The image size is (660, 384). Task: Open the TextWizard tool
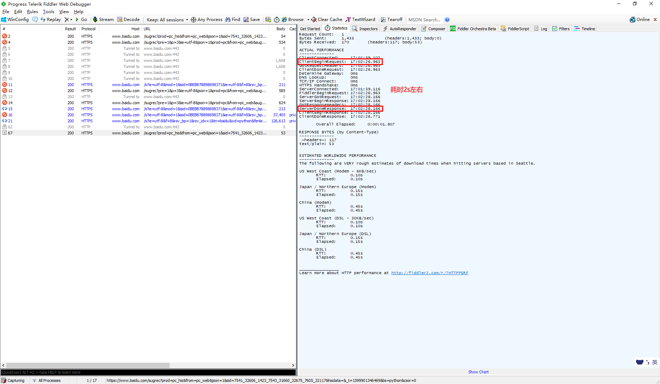(360, 20)
